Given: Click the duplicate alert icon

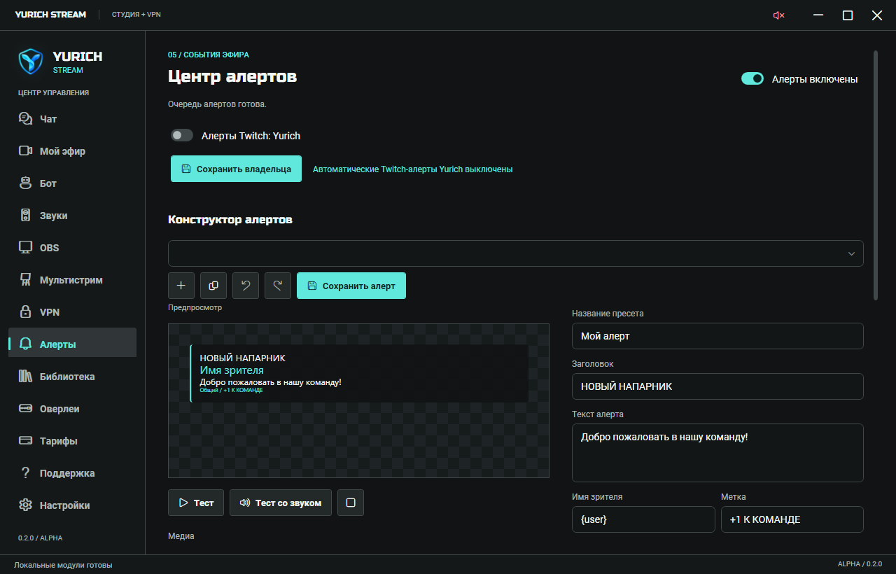Looking at the screenshot, I should (213, 286).
